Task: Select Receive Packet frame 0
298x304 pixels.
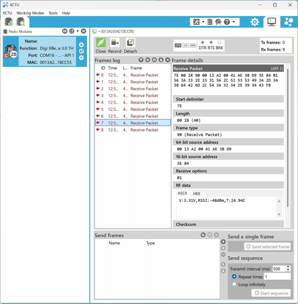Action: (133, 75)
